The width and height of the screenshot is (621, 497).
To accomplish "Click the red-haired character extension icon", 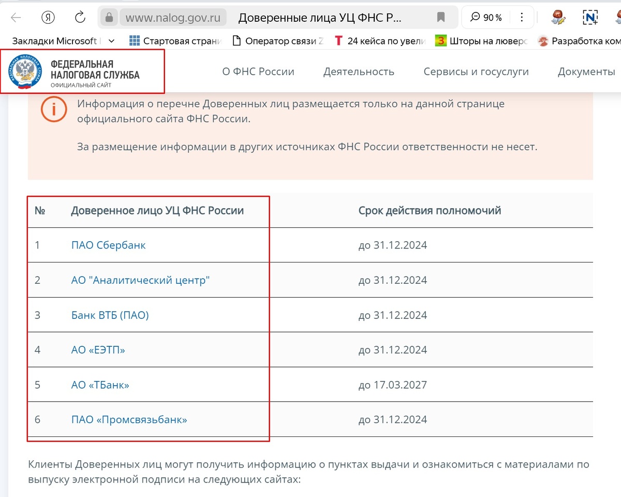I will coord(558,18).
